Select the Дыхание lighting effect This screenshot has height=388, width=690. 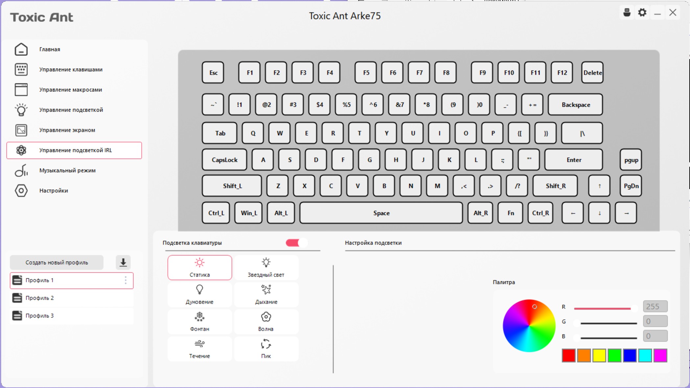266,295
